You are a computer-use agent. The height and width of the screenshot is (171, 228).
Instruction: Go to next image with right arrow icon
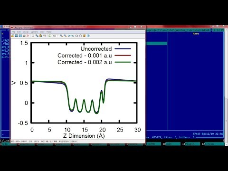(x=73, y=36)
